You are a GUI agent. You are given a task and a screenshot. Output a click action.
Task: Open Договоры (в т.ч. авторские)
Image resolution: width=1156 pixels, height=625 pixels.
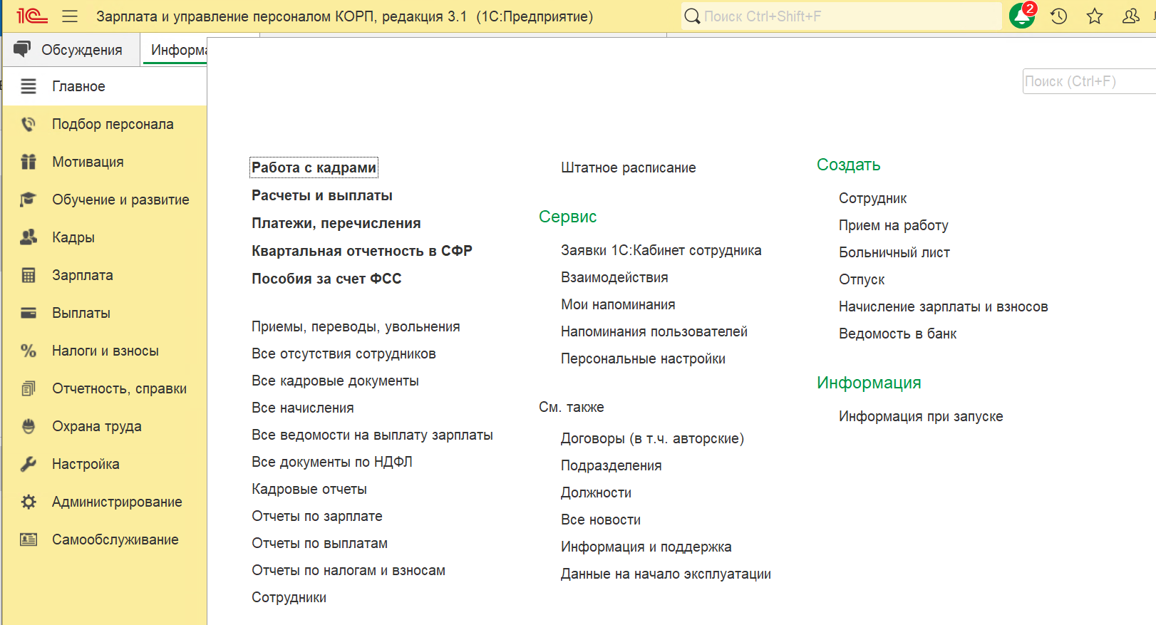tap(652, 438)
